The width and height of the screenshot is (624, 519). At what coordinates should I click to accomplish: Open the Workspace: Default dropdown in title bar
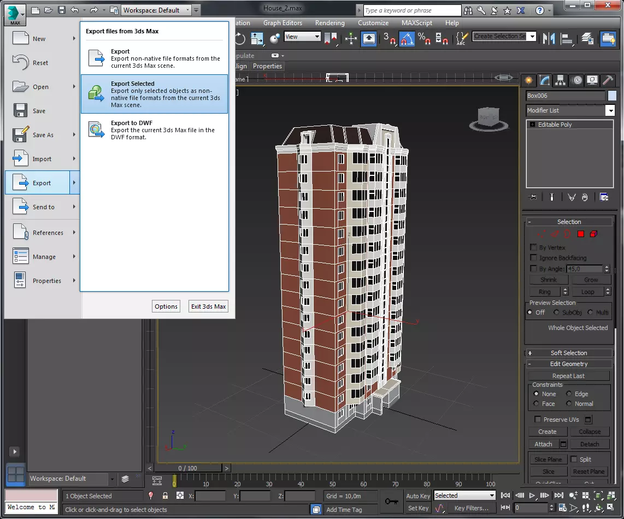point(156,10)
